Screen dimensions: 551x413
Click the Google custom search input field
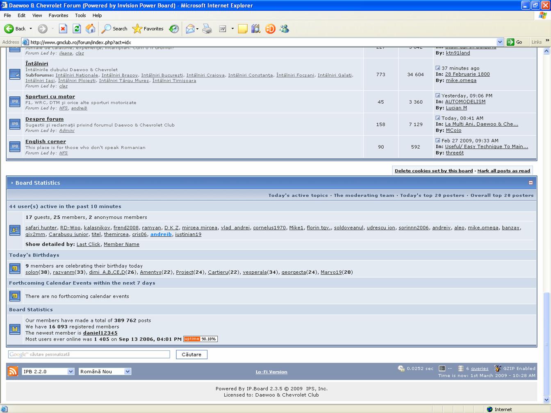[89, 354]
